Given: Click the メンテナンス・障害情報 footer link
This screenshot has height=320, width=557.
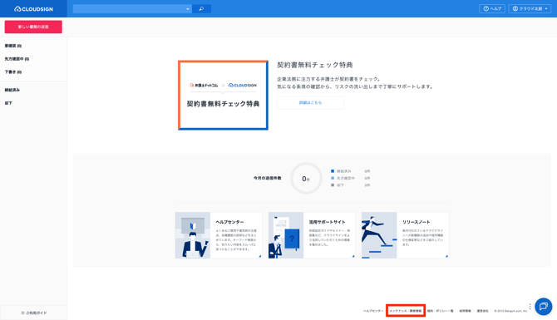Looking at the screenshot, I should pos(406,311).
